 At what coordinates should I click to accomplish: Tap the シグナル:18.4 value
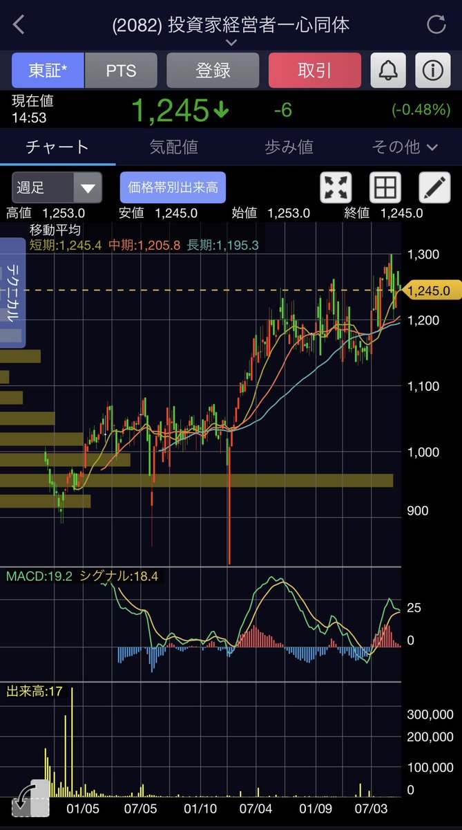click(119, 575)
